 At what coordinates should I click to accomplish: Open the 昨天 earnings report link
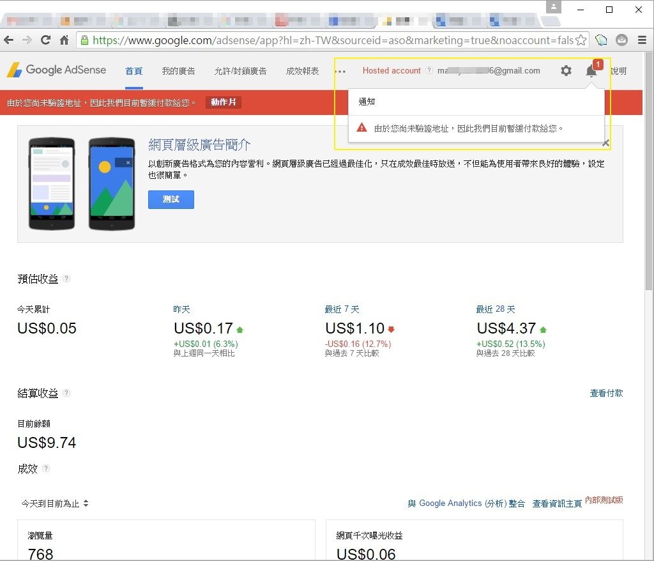pyautogui.click(x=181, y=309)
